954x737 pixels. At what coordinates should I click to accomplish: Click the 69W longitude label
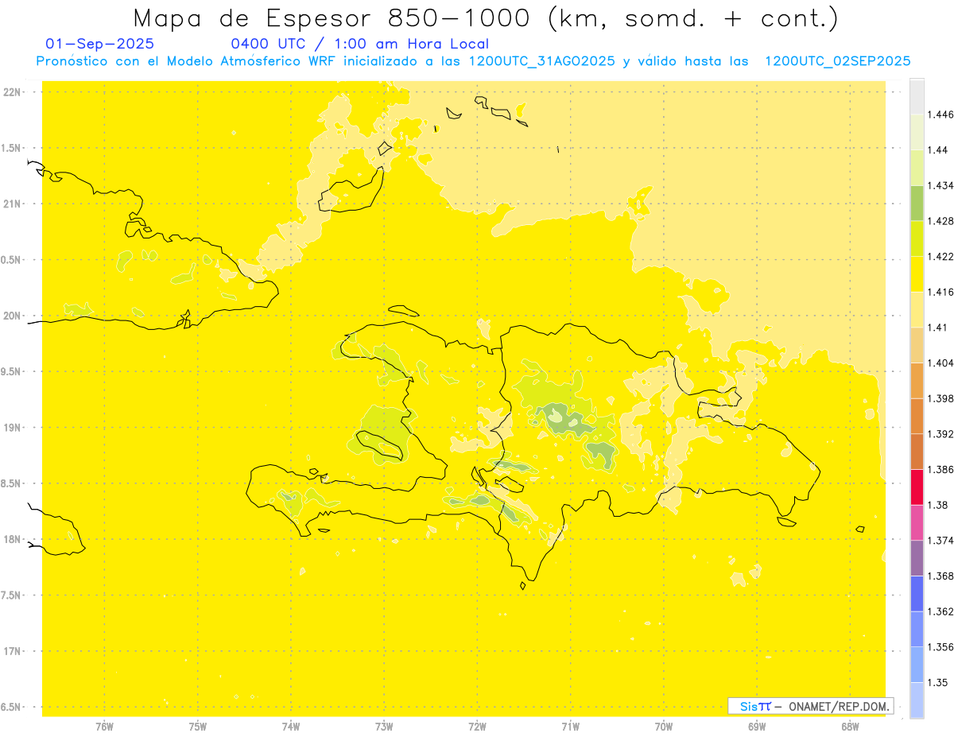pos(757,727)
